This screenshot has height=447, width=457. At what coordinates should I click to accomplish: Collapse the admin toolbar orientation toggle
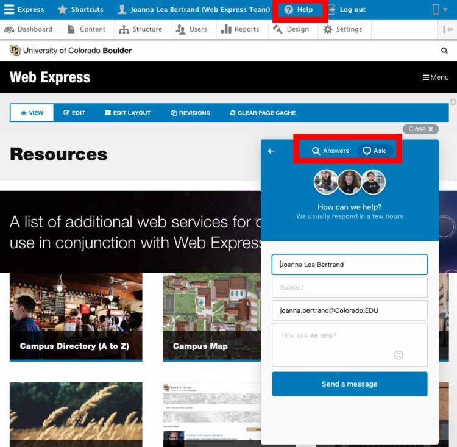click(448, 29)
